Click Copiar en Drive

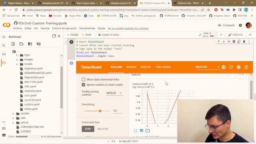pyautogui.click(x=108, y=35)
